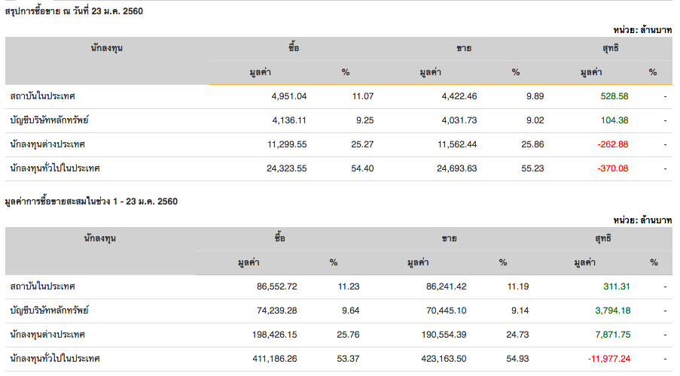
Task: Click the -11,977.24 cumulative net value
Action: point(607,359)
